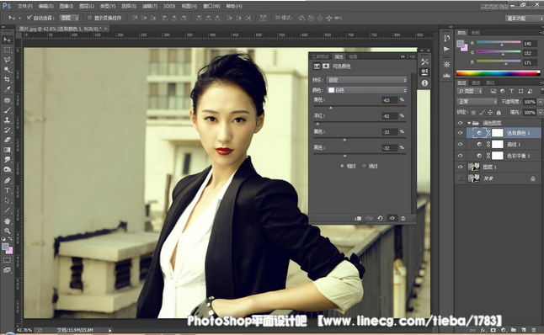
Task: Open the 窗口(W) menu
Action: pyautogui.click(x=211, y=6)
